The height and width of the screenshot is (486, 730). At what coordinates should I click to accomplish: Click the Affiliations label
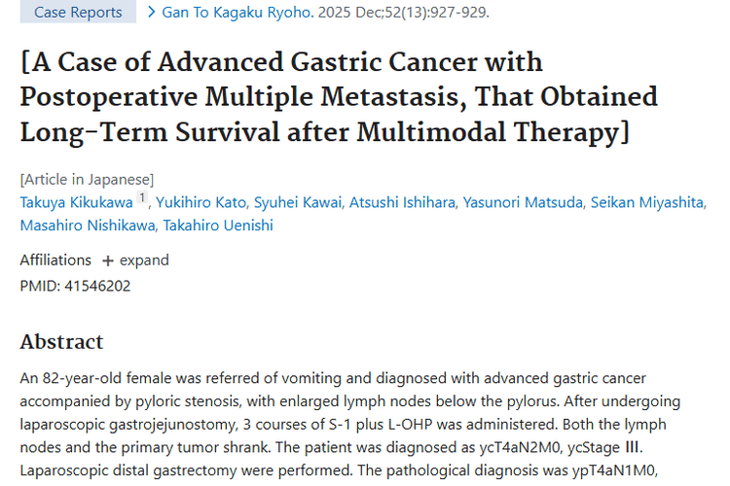[55, 260]
